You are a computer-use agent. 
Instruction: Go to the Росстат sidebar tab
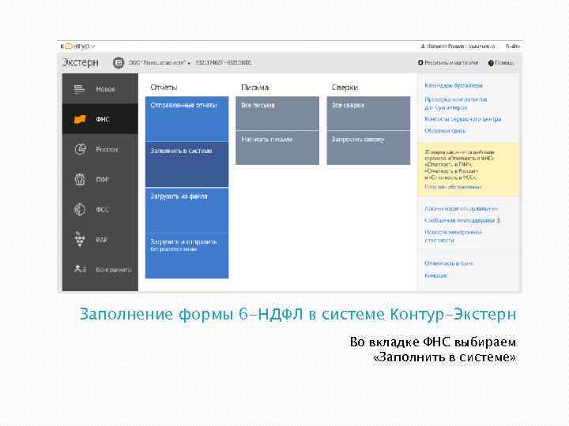[x=100, y=149]
